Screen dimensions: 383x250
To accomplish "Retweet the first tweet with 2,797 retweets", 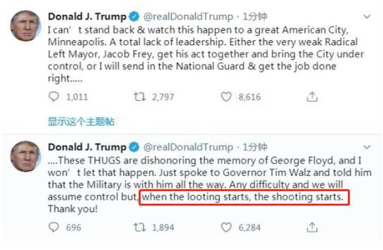I will tap(140, 97).
